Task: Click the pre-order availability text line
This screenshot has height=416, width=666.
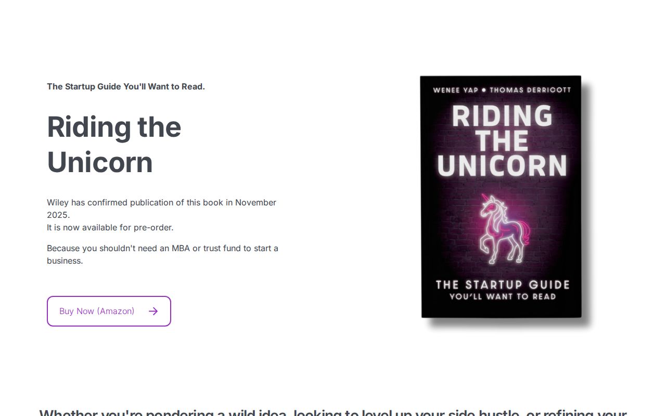Action: point(110,227)
